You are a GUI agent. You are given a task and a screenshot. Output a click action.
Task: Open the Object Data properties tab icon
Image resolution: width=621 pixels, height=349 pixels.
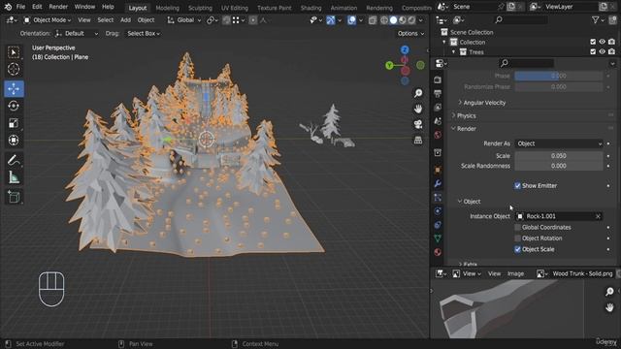click(438, 238)
